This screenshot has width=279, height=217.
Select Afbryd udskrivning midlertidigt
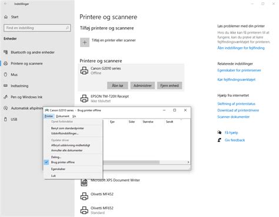71,145
